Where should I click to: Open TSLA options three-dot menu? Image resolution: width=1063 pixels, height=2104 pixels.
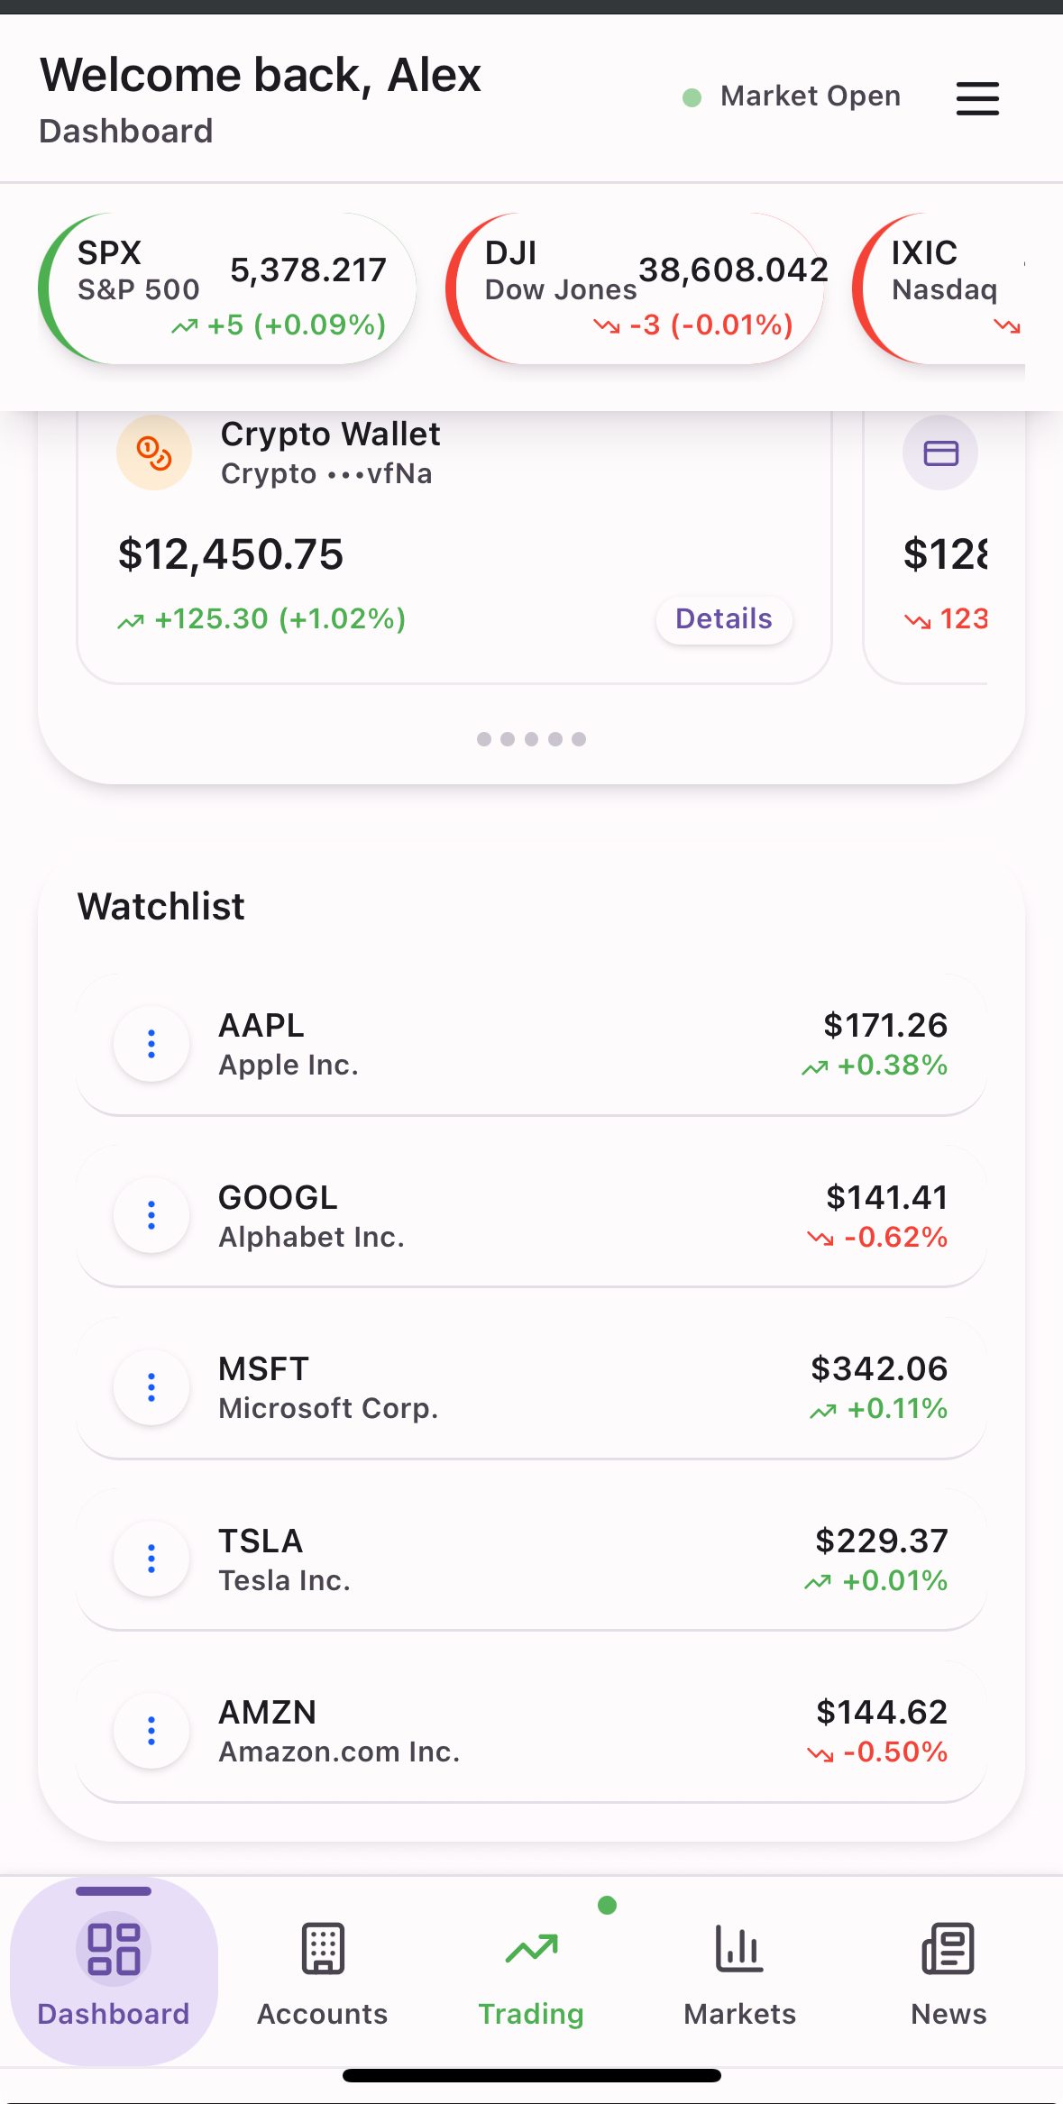151,1559
